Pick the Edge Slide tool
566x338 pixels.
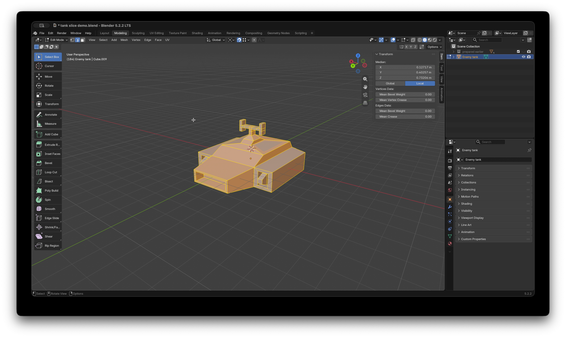48,218
